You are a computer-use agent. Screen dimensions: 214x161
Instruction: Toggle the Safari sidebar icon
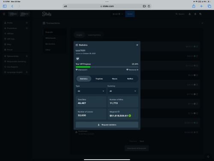pyautogui.click(x=5, y=6)
